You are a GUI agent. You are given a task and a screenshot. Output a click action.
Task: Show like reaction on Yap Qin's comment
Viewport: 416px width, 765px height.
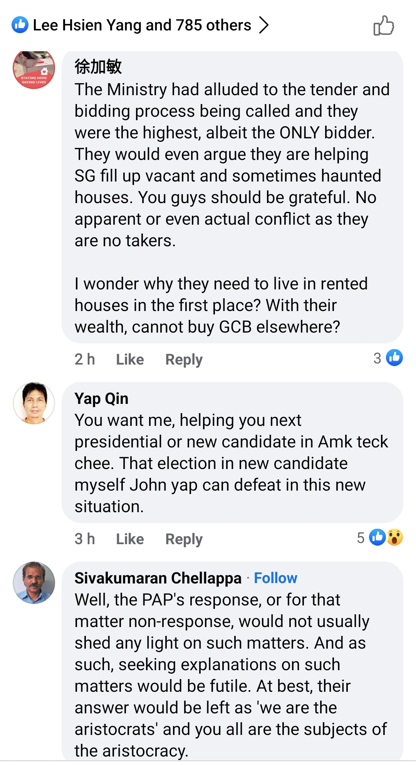pos(377,537)
